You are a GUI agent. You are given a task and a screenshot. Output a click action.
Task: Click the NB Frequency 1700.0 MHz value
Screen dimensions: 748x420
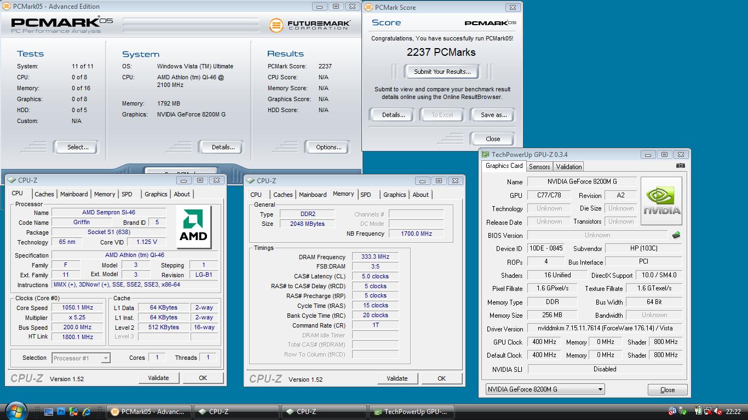(416, 234)
